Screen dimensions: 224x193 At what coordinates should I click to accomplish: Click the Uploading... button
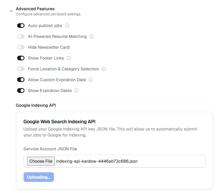point(39,177)
